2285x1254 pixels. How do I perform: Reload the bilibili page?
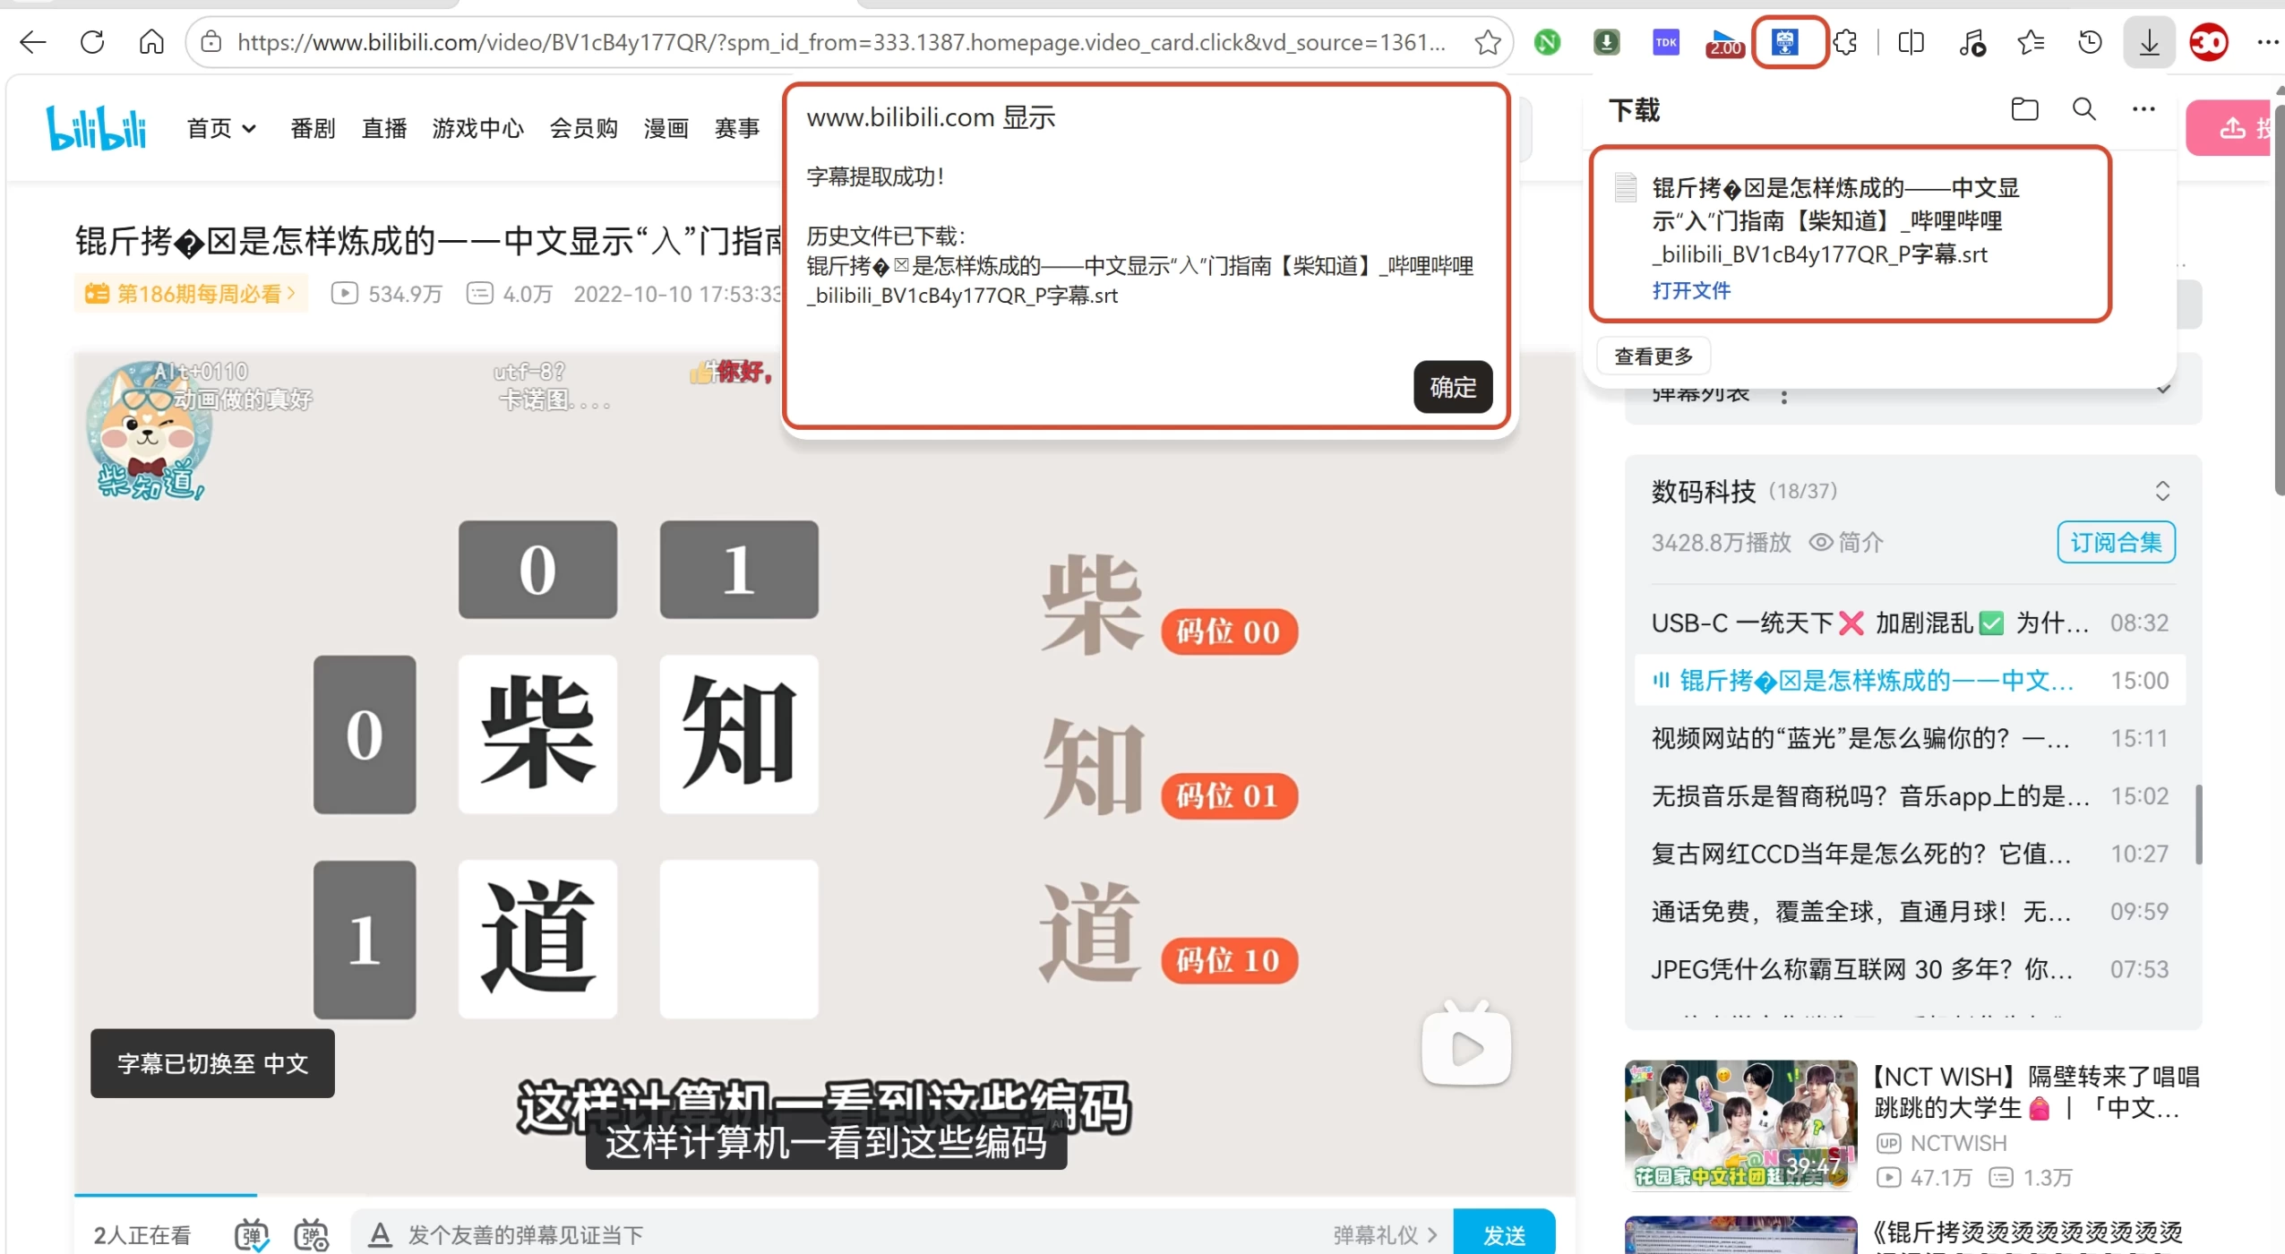click(x=92, y=42)
